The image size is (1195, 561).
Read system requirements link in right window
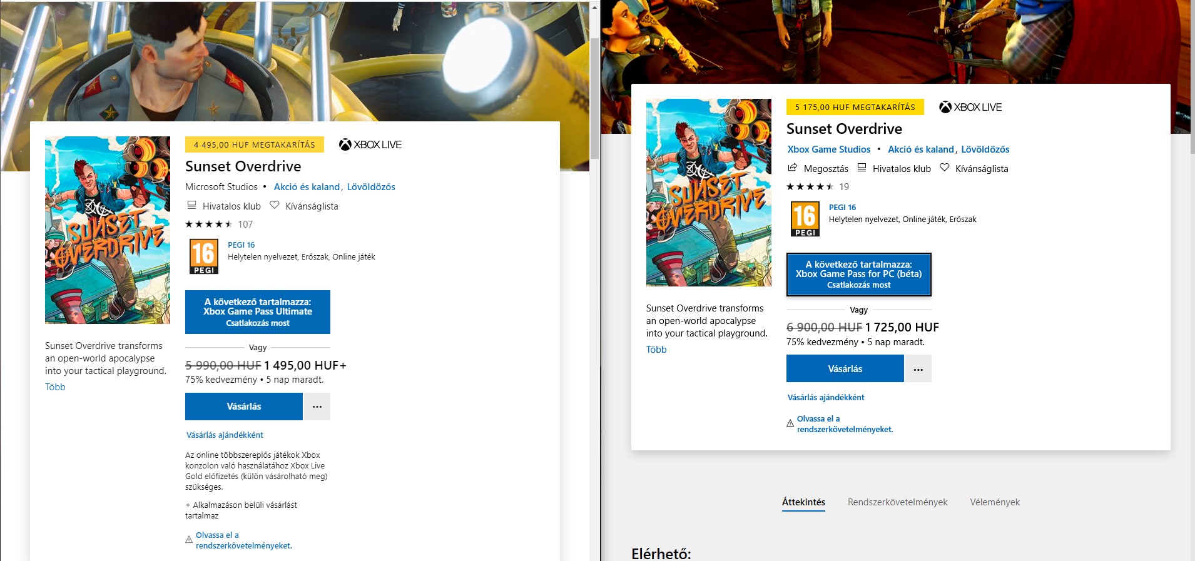845,424
